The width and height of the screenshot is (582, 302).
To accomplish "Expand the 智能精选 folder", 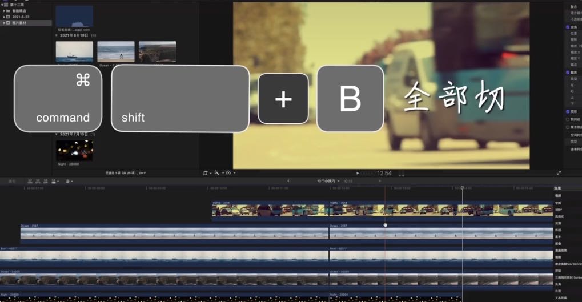I will pyautogui.click(x=4, y=11).
